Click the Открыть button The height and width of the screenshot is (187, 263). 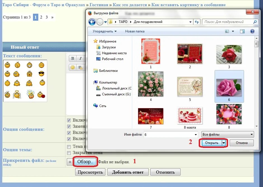tap(212, 143)
